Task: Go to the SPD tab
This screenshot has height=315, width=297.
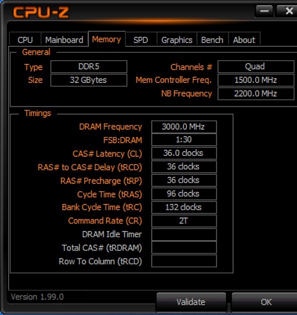Action: 141,40
